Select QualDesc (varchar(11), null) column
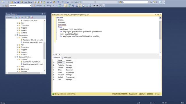The width and height of the screenshot is (186, 104). click(33, 64)
